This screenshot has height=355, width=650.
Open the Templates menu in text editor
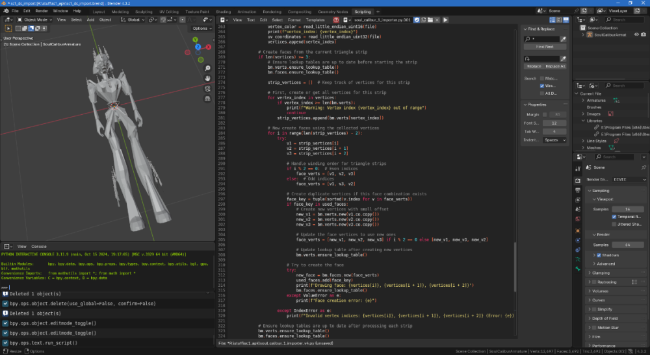[316, 20]
